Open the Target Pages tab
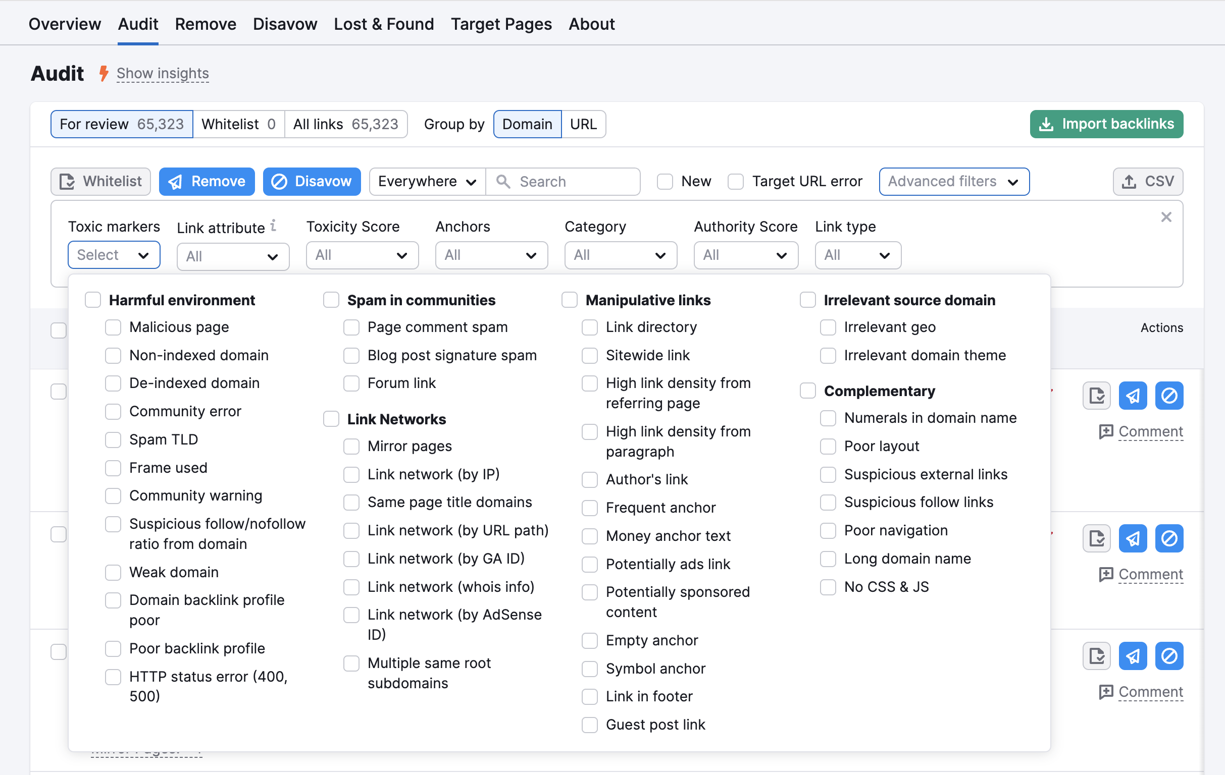This screenshot has height=775, width=1225. 501,24
